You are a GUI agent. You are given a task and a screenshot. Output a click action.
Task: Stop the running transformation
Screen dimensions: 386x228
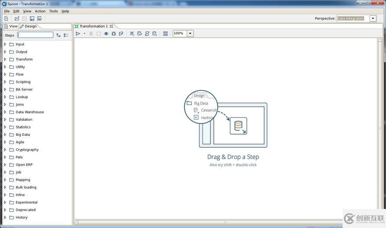point(98,33)
